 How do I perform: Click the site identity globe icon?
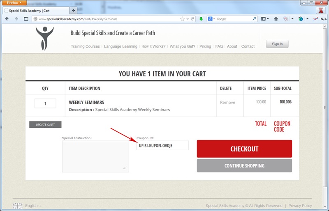(35, 19)
